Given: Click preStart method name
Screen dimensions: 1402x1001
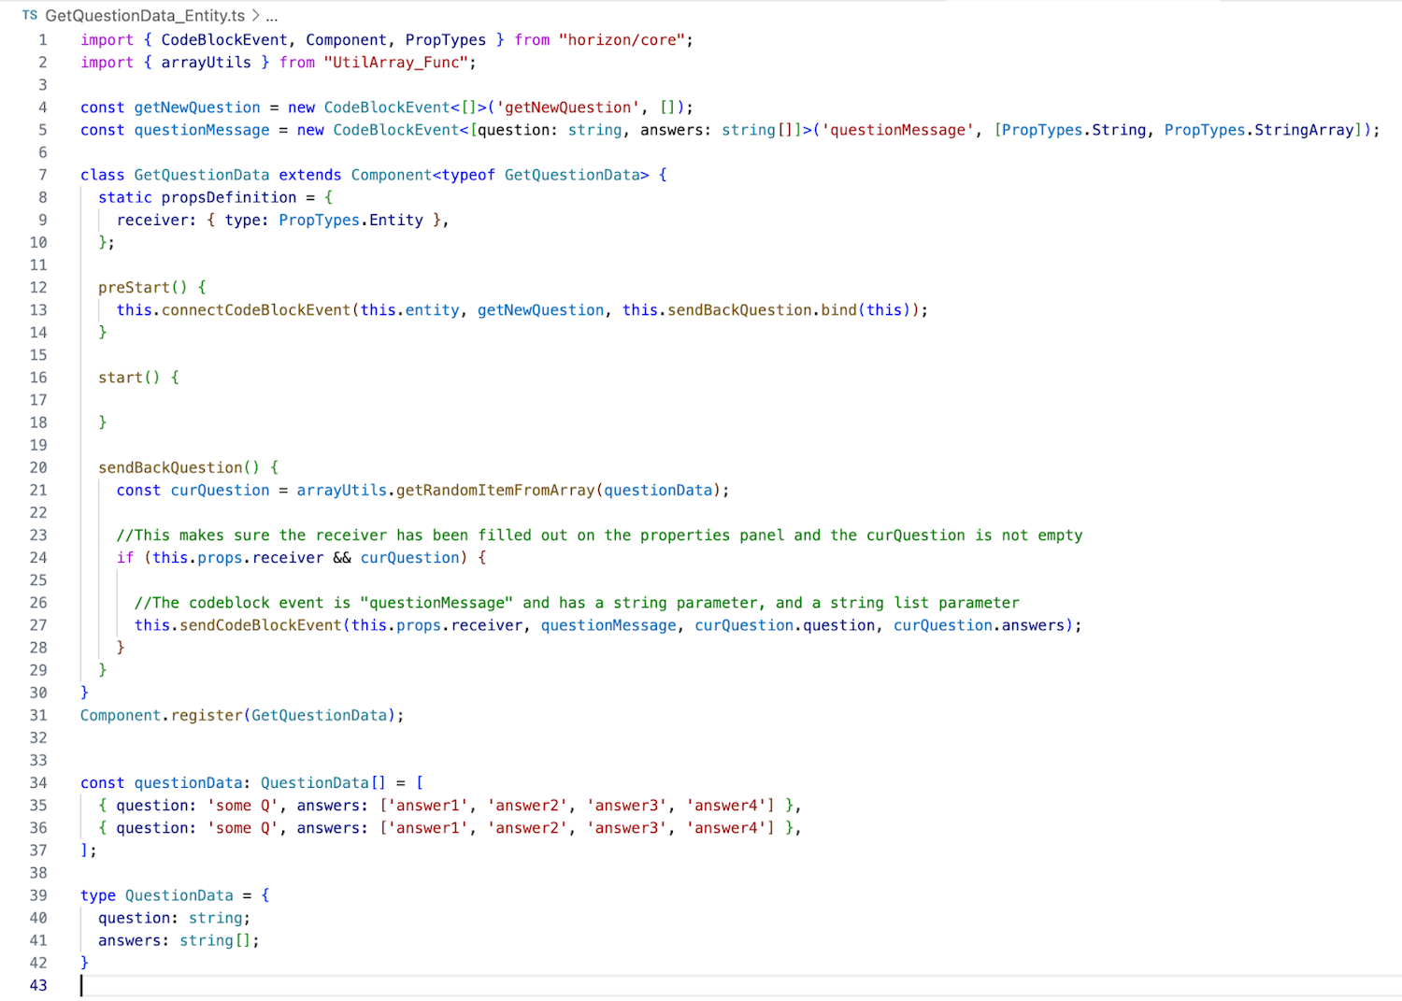Looking at the screenshot, I should tap(135, 287).
